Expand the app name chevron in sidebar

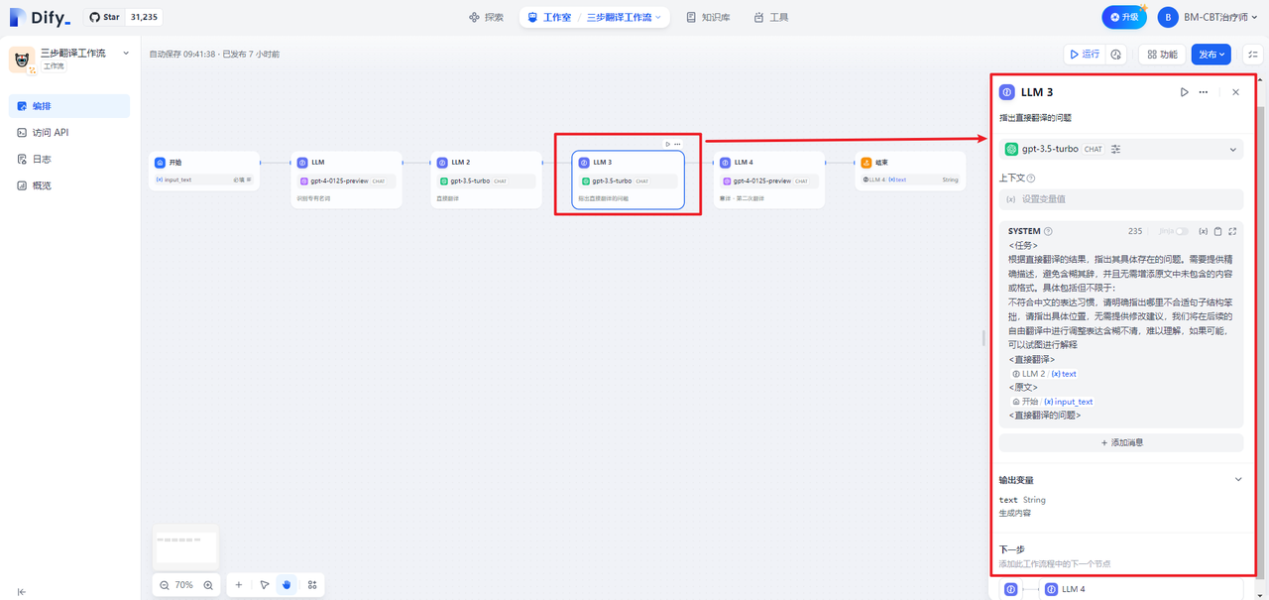click(x=125, y=53)
